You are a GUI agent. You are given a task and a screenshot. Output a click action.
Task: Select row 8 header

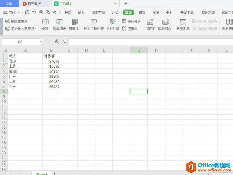(x=4, y=92)
